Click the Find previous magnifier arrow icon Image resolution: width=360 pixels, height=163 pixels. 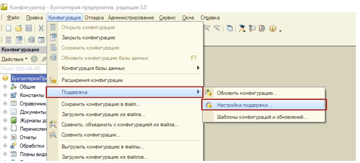[217, 28]
